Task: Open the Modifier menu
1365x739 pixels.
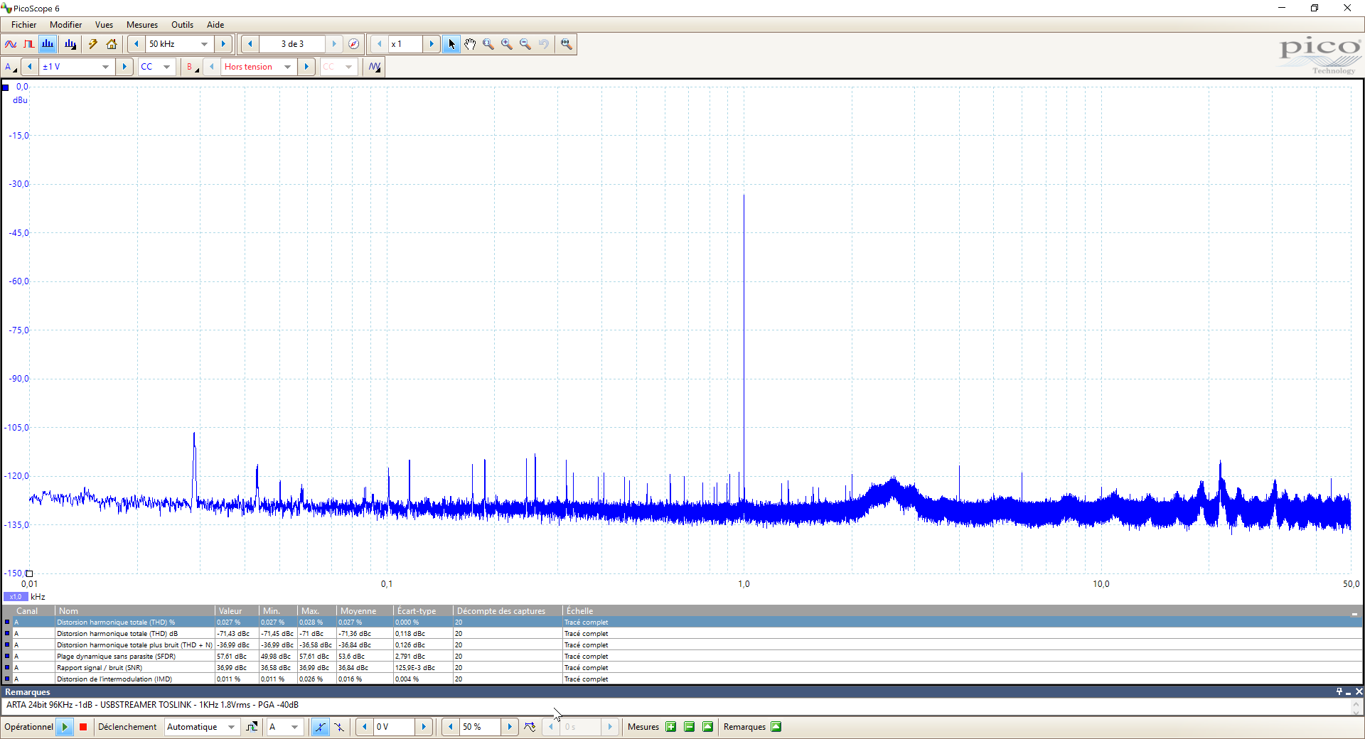Action: point(65,25)
